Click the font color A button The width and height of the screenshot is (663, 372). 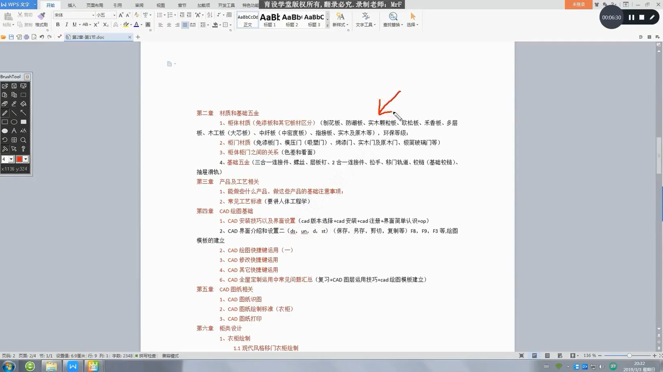tap(137, 25)
